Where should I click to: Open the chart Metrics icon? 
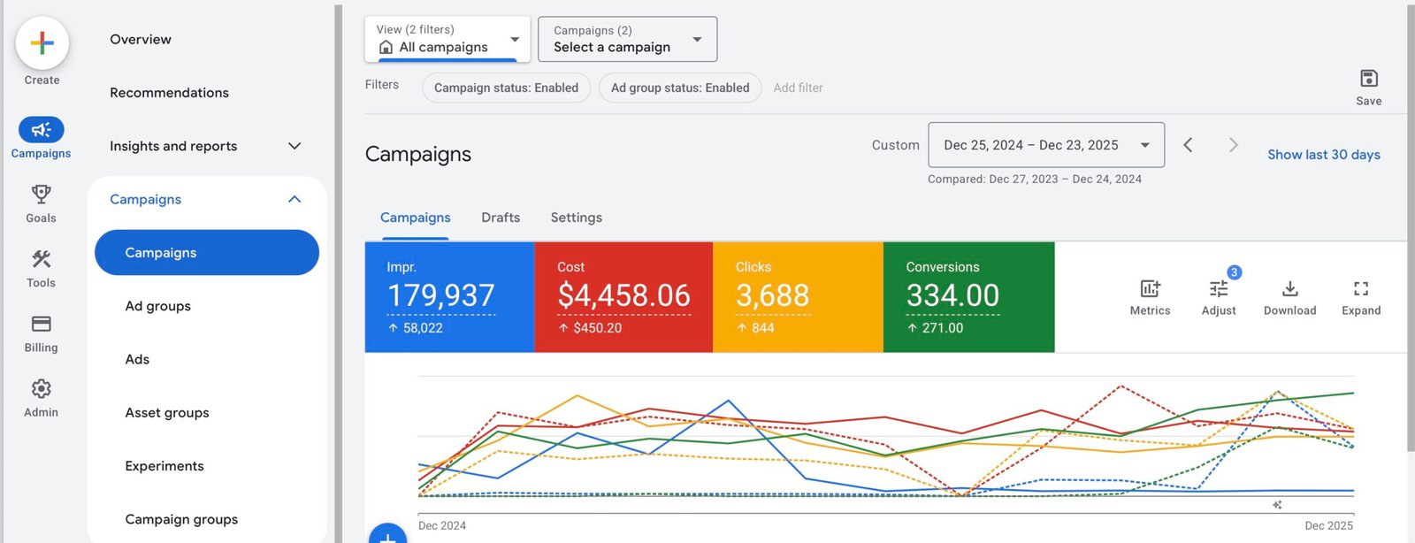pyautogui.click(x=1150, y=289)
